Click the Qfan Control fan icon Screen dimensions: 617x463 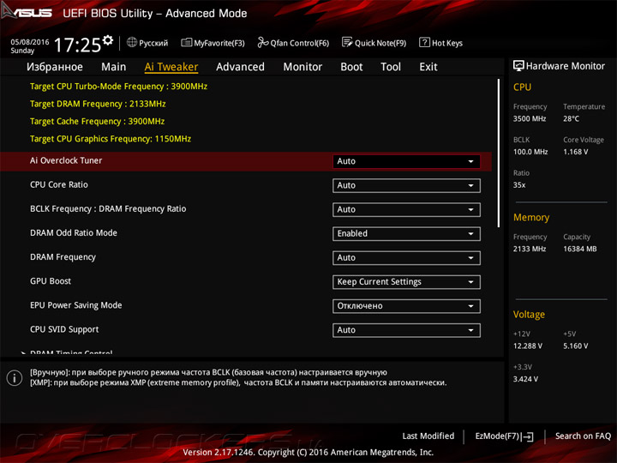click(262, 42)
